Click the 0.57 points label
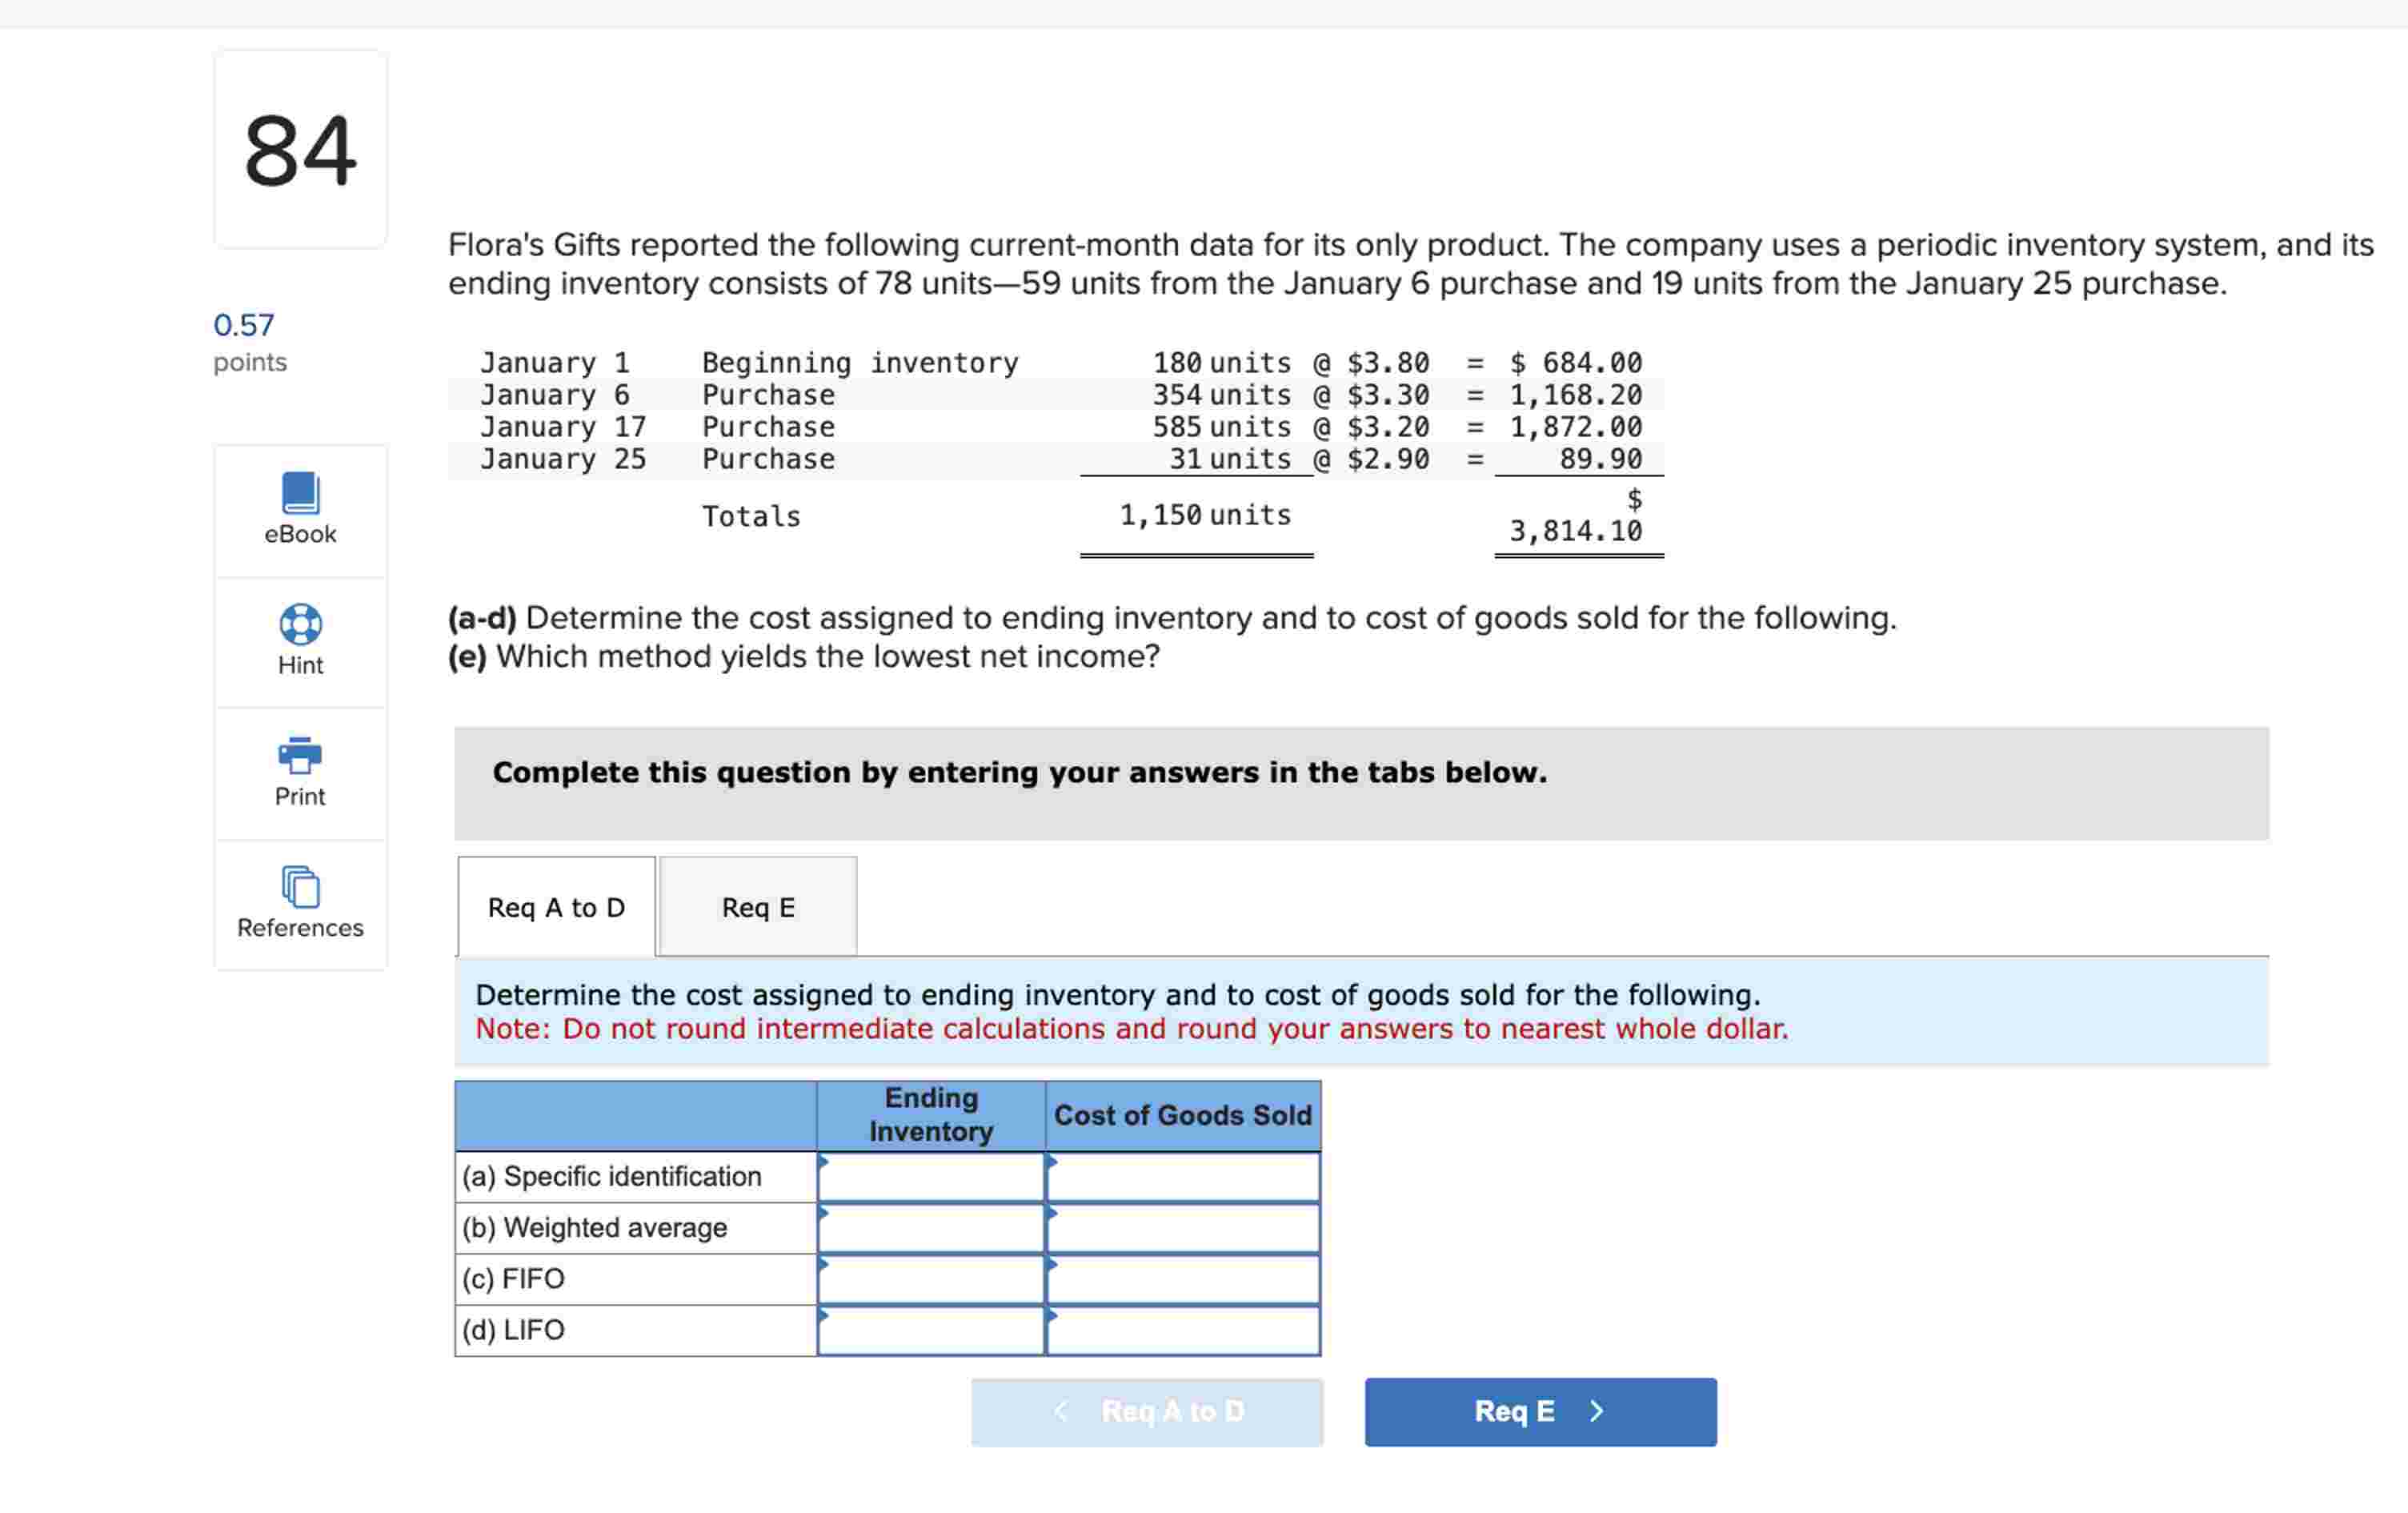 [x=244, y=325]
